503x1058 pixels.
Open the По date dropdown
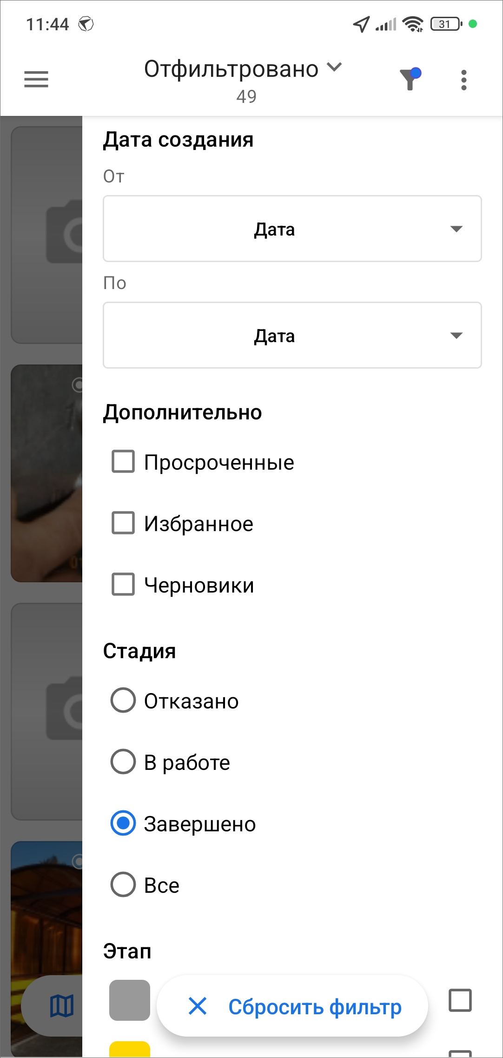pyautogui.click(x=292, y=335)
